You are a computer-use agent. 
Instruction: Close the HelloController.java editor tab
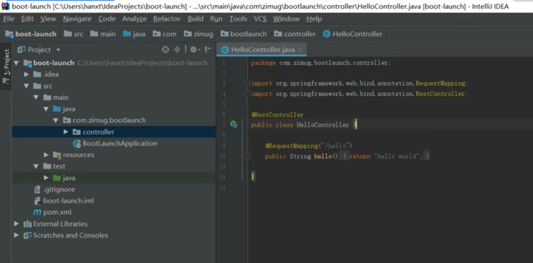300,50
